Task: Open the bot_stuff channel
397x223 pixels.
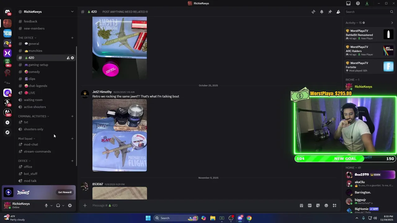Action: (x=46, y=174)
